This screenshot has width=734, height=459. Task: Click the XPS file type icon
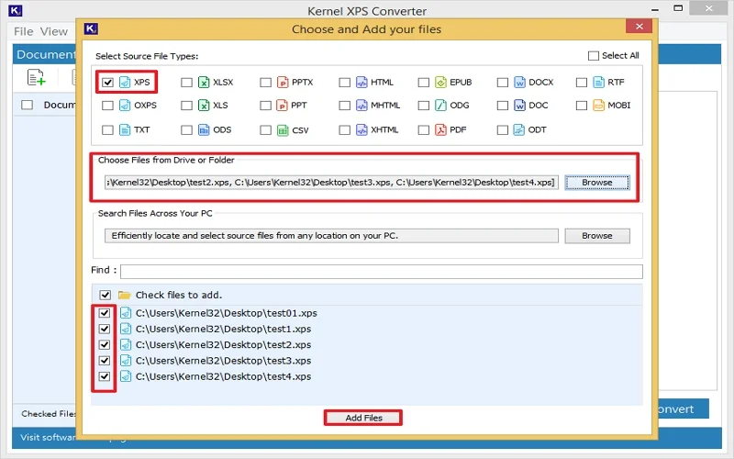(x=125, y=83)
